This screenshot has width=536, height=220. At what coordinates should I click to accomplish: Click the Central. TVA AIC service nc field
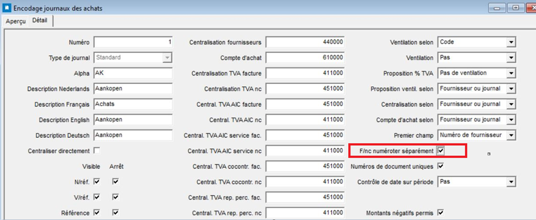[305, 151]
